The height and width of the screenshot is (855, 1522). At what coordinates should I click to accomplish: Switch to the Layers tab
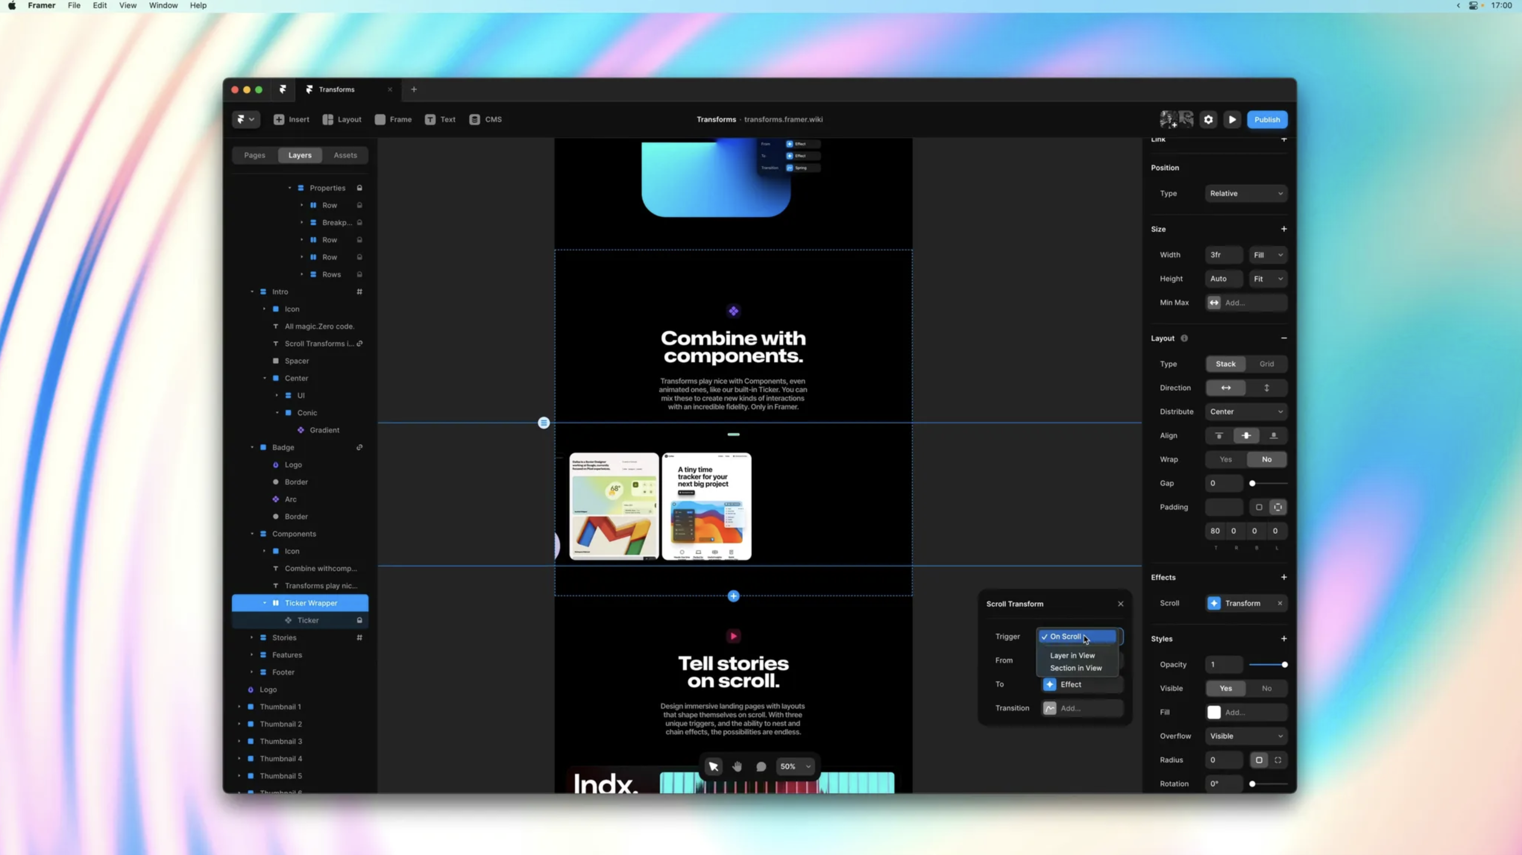pyautogui.click(x=299, y=155)
